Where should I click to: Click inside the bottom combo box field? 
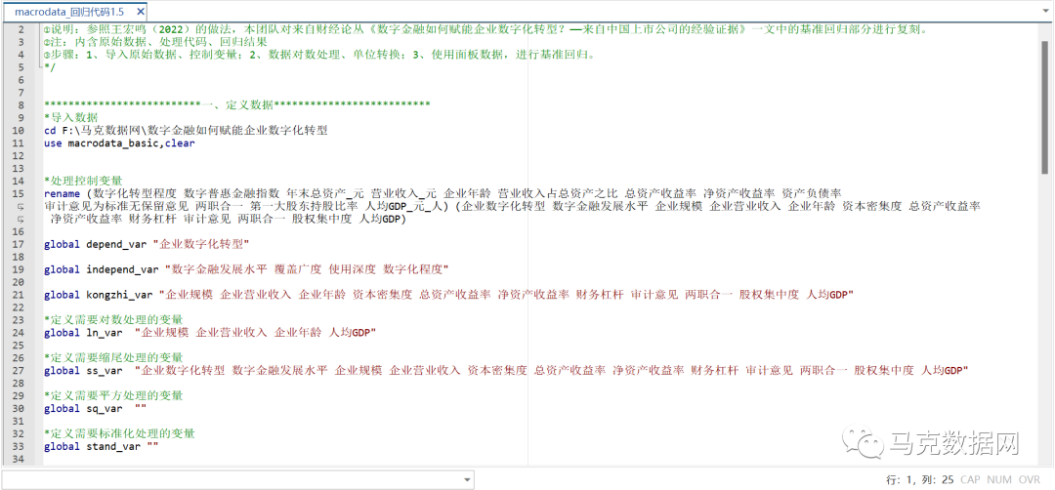[232, 480]
